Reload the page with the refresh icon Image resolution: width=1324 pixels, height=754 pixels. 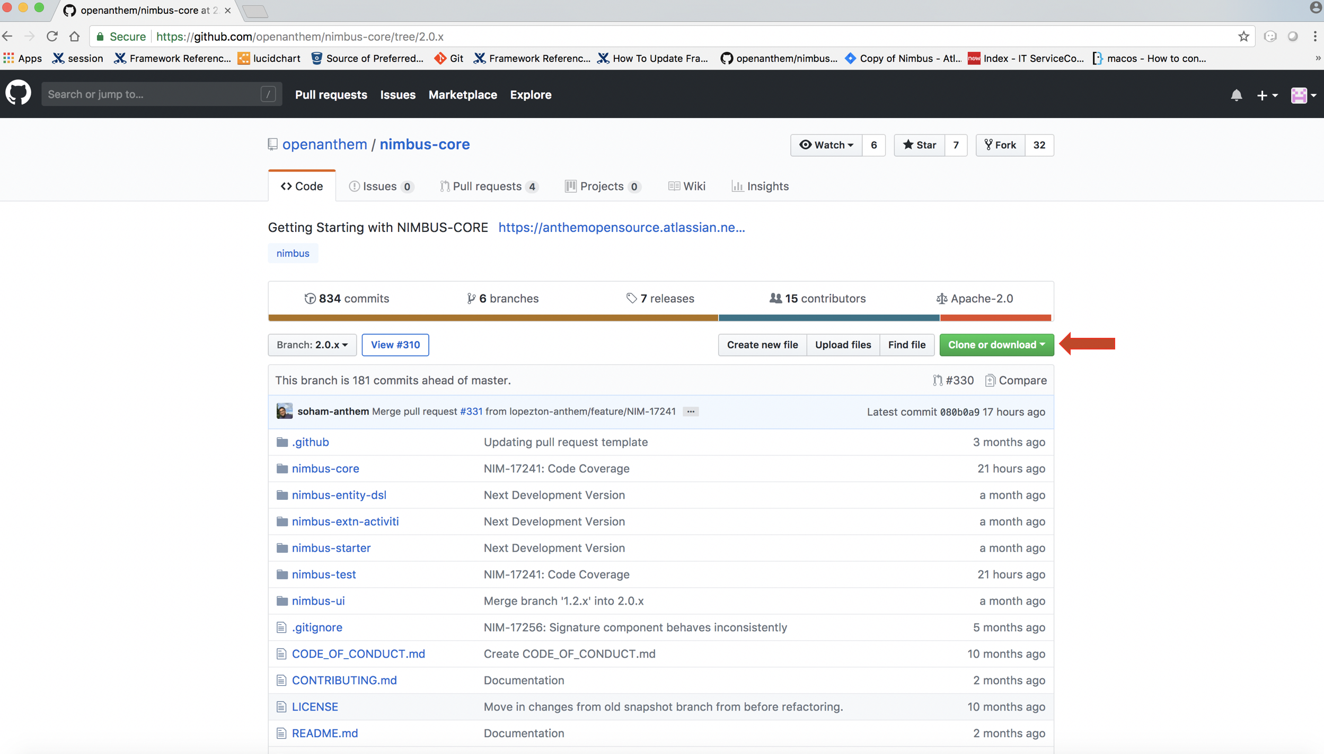(52, 36)
